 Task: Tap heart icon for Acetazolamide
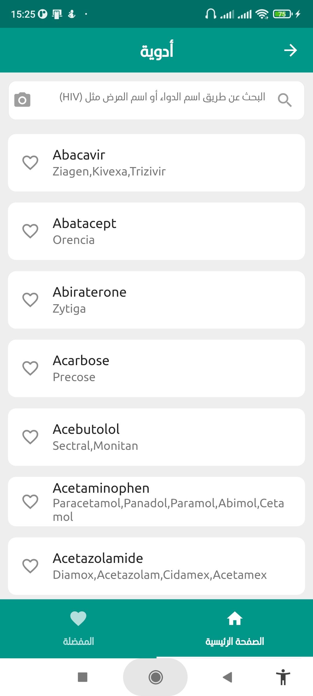click(x=30, y=566)
